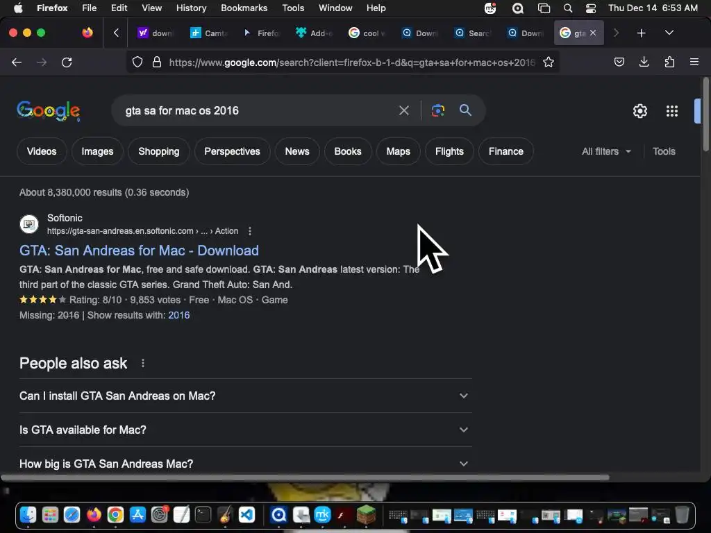711x533 pixels.
Task: Switch to the Camtasia tab
Action: pos(208,33)
